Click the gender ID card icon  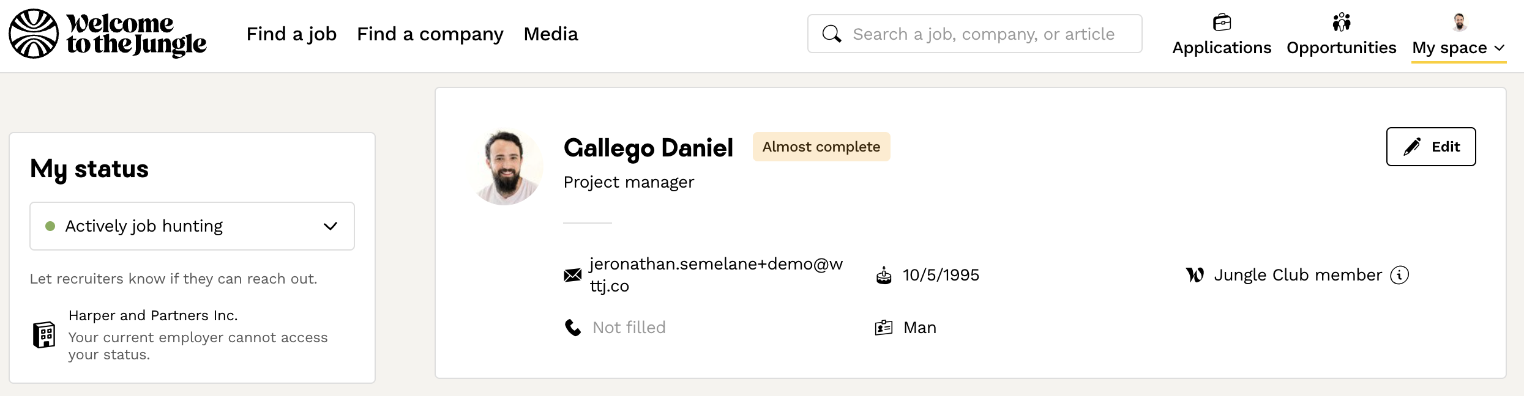point(883,328)
